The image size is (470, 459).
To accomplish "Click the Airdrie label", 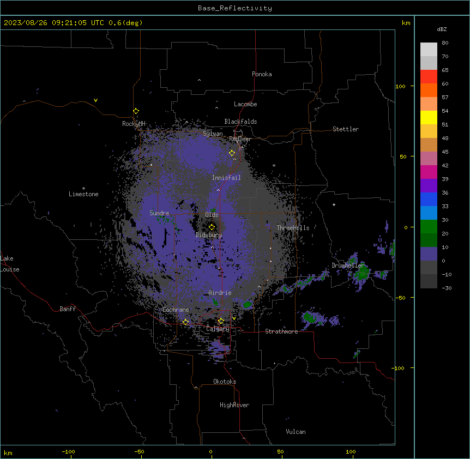I will click(220, 293).
